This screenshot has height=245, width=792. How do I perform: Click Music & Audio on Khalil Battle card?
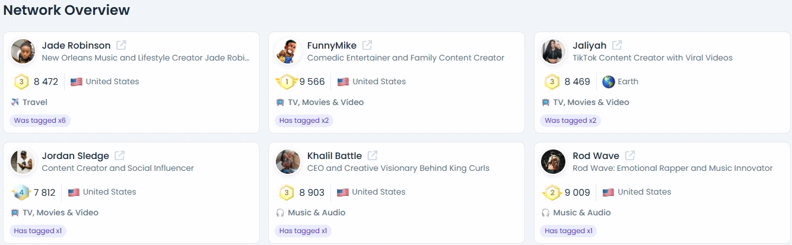click(x=316, y=212)
